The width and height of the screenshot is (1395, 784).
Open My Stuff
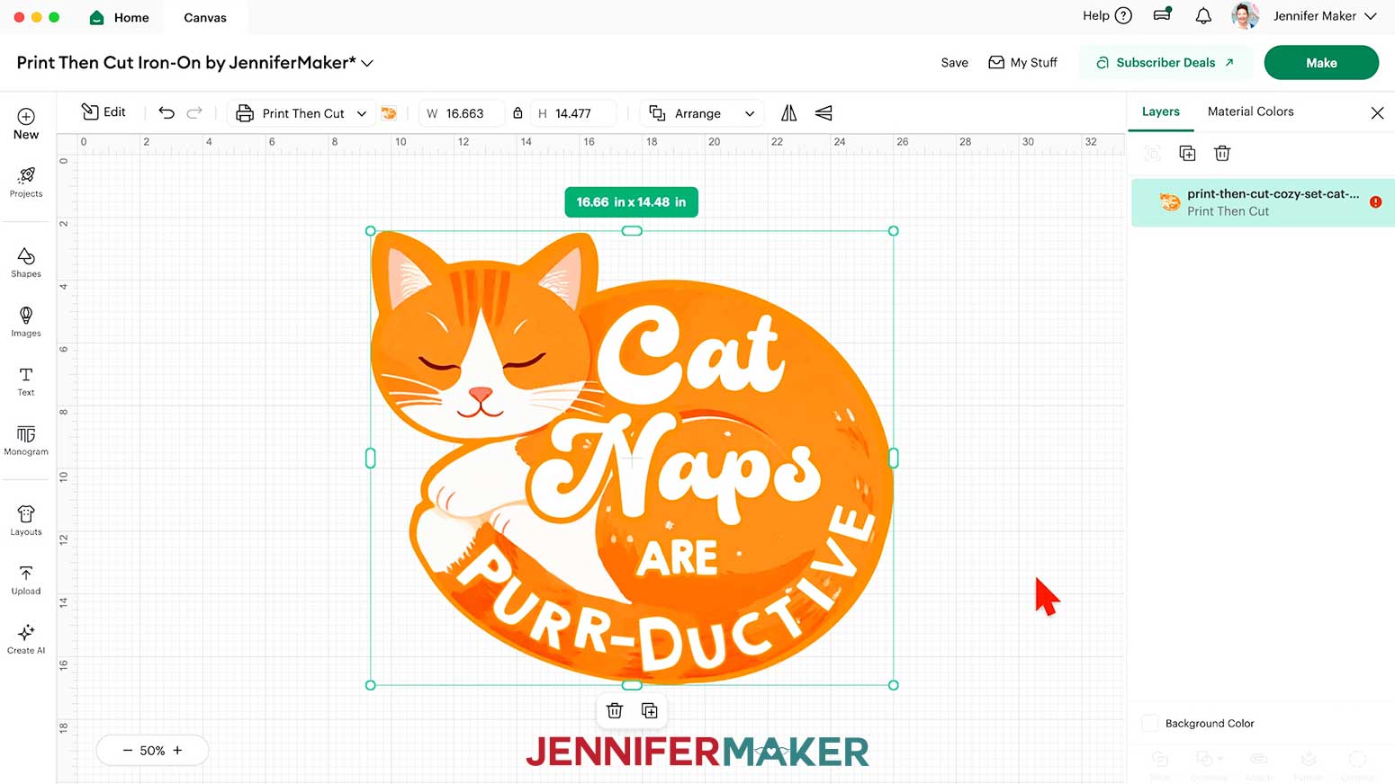[1022, 63]
